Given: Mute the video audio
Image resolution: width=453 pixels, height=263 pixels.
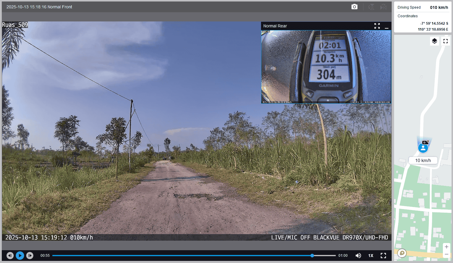Looking at the screenshot, I should pos(358,256).
